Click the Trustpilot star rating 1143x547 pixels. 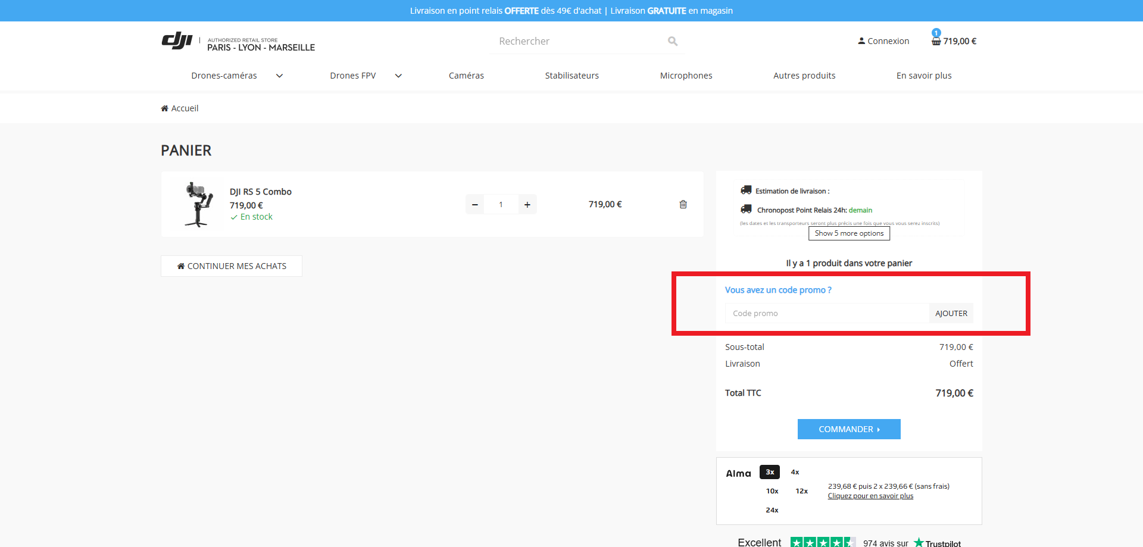823,542
